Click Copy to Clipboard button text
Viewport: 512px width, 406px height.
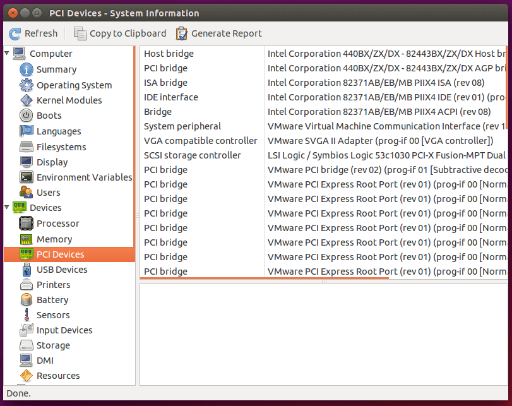pos(128,33)
